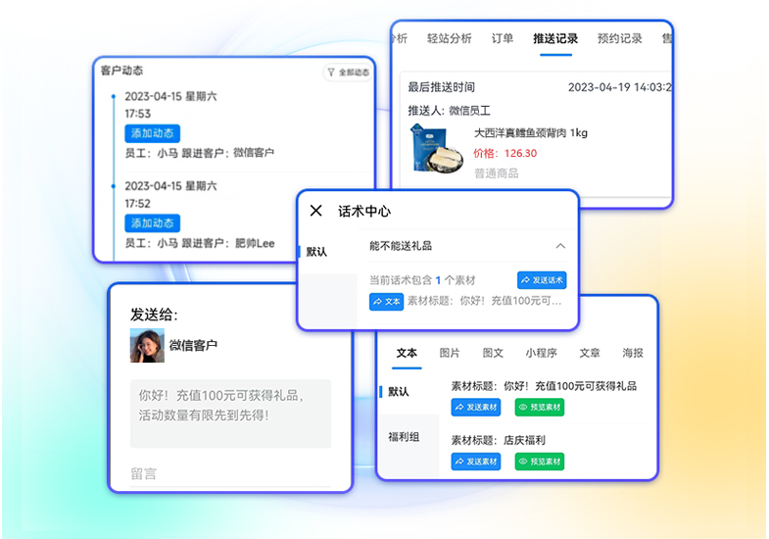769x539 pixels.
Task: Click the 微信客户 recipient name
Action: pos(193,346)
